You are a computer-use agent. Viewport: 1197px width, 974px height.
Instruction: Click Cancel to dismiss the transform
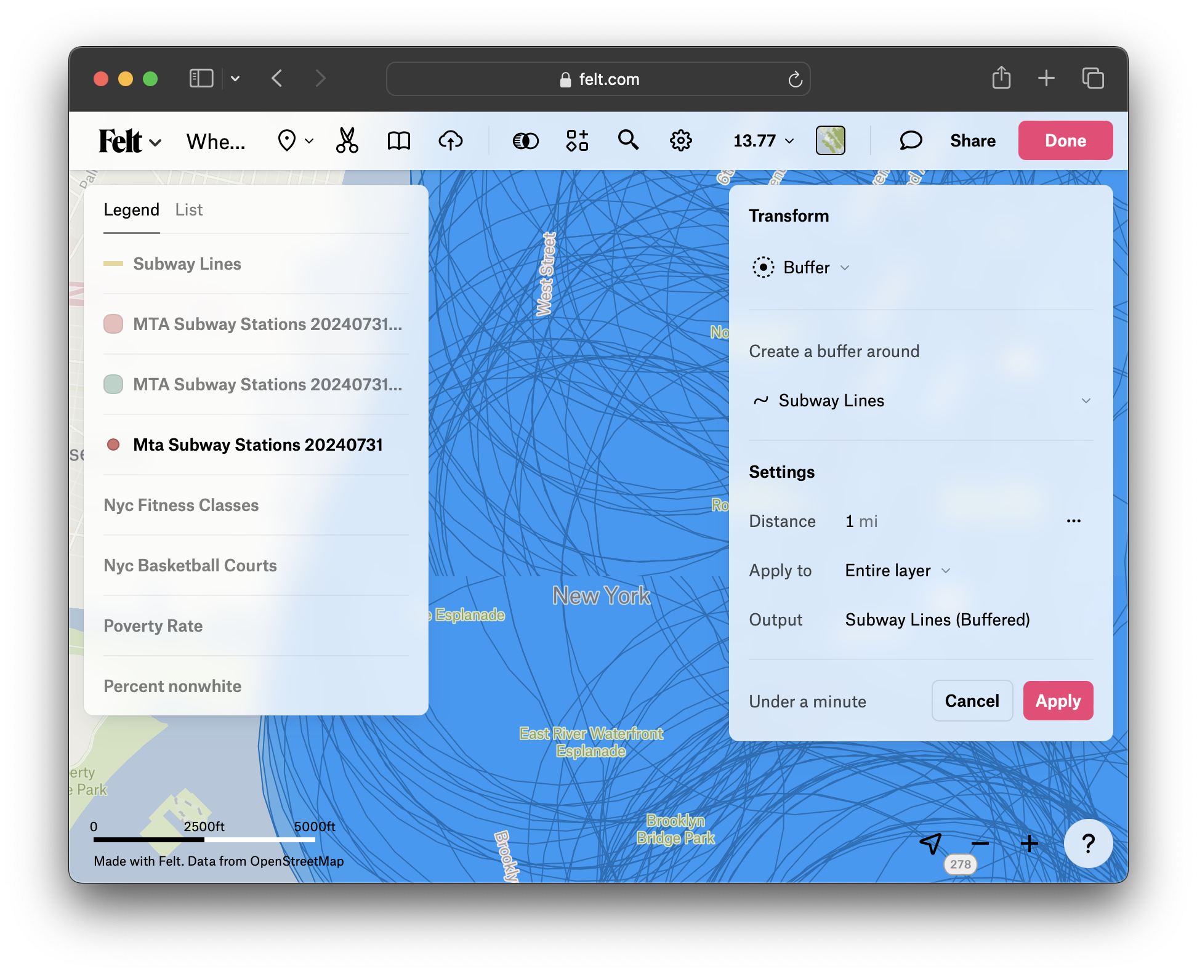pyautogui.click(x=971, y=701)
